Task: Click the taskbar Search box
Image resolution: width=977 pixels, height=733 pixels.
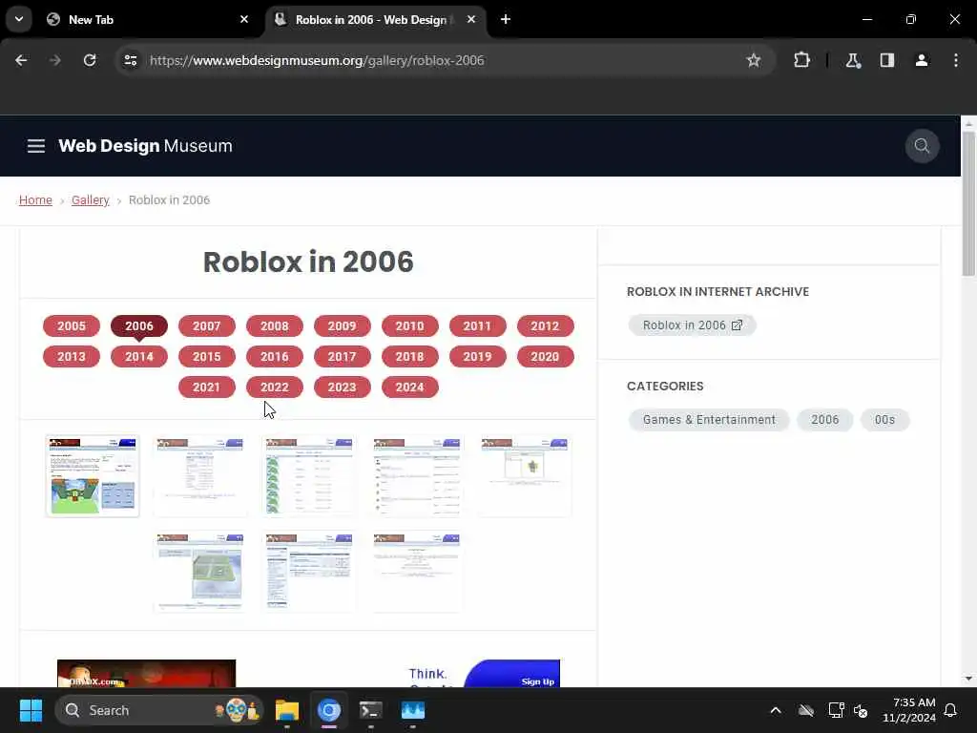Action: pyautogui.click(x=159, y=710)
